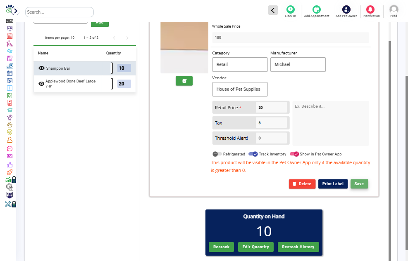Open the Manufacturer field showing Michael

click(298, 64)
